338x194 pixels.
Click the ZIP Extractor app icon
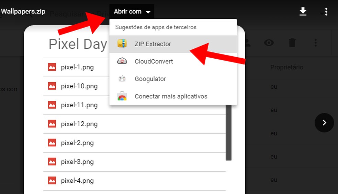tap(122, 44)
